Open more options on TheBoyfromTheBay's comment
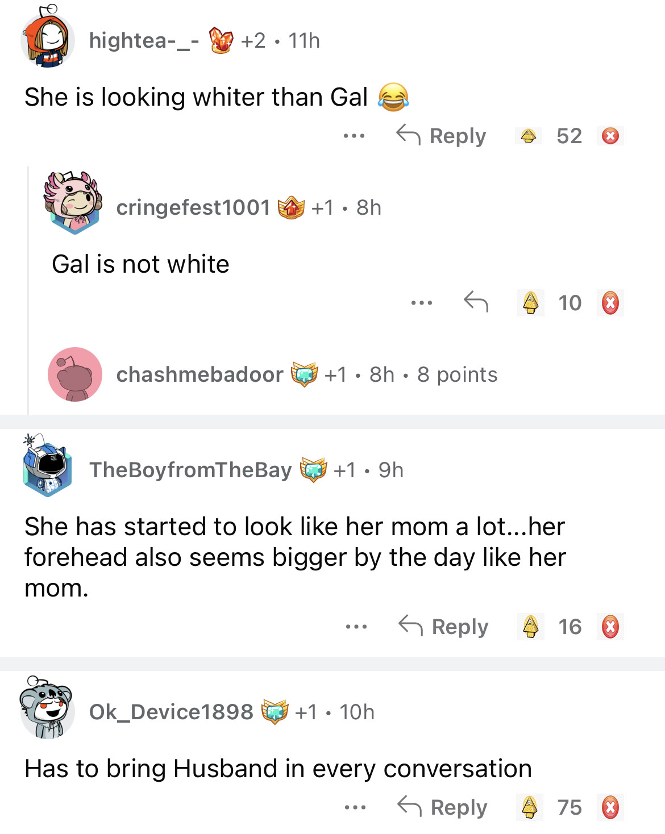Image resolution: width=665 pixels, height=834 pixels. [x=356, y=627]
